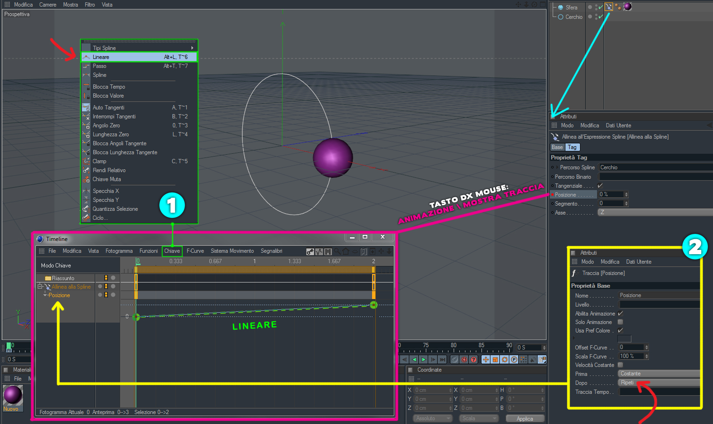
Task: Click the autokeying record icon
Action: (x=464, y=359)
